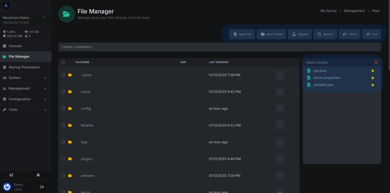Open the three-dot actions menu for config
This screenshot has height=193, width=390.
(280, 108)
